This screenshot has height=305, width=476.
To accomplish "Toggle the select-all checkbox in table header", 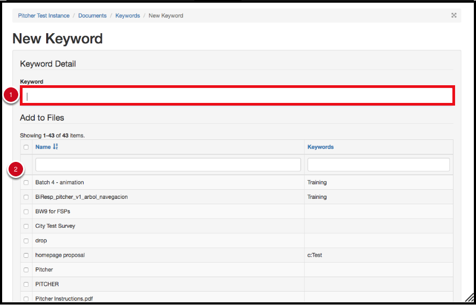I will point(26,147).
